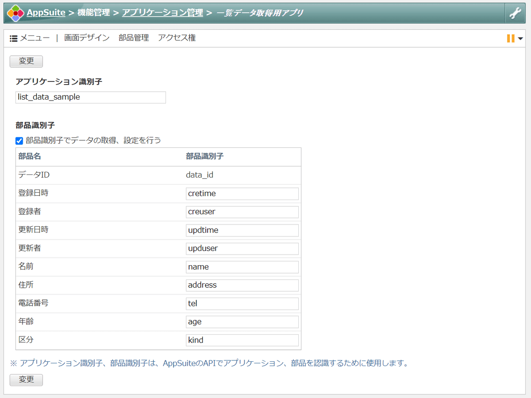The width and height of the screenshot is (531, 398).
Task: Switch to アクセス権
Action: click(x=177, y=38)
